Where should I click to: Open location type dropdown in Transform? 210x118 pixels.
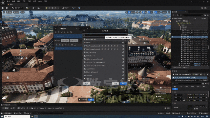pos(178,95)
